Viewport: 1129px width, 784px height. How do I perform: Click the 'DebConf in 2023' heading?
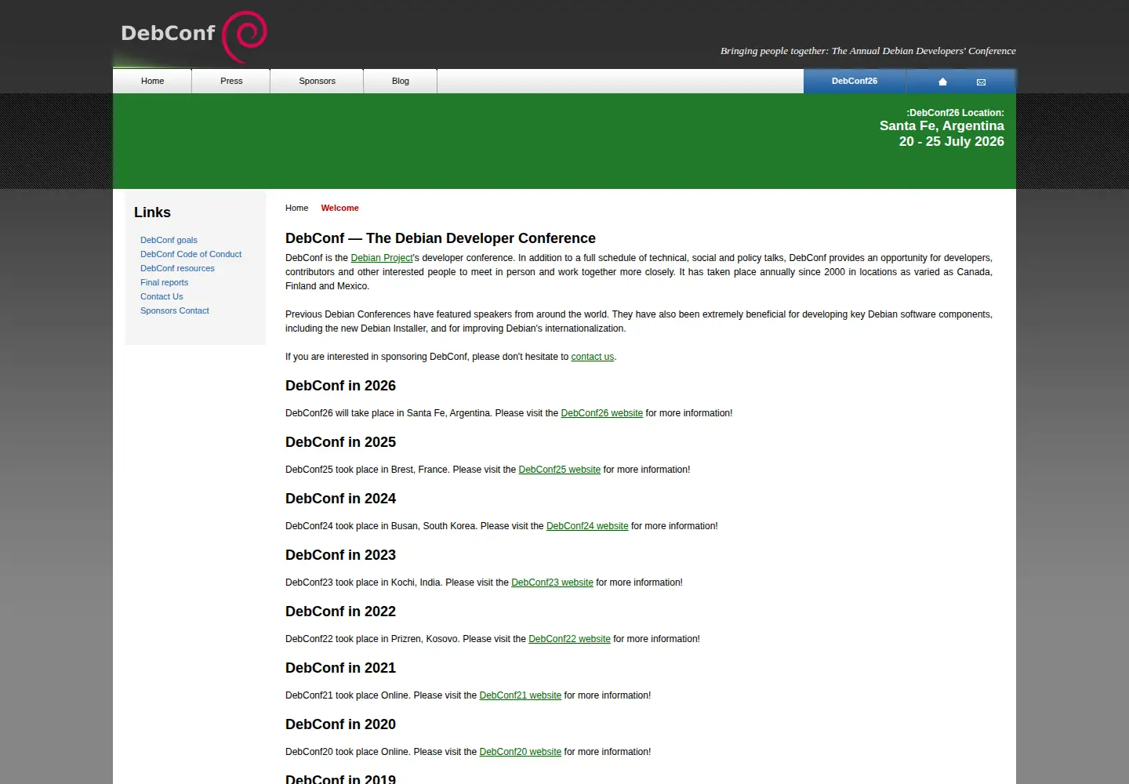pos(340,555)
